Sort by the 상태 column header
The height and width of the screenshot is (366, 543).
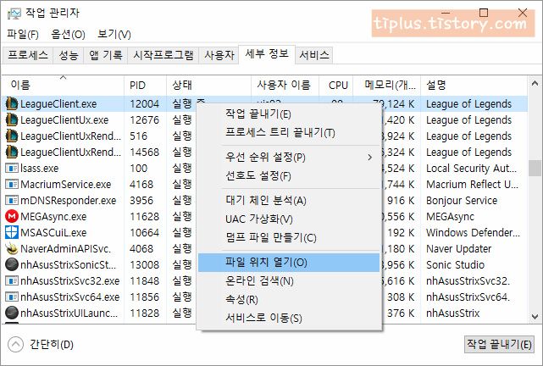209,86
